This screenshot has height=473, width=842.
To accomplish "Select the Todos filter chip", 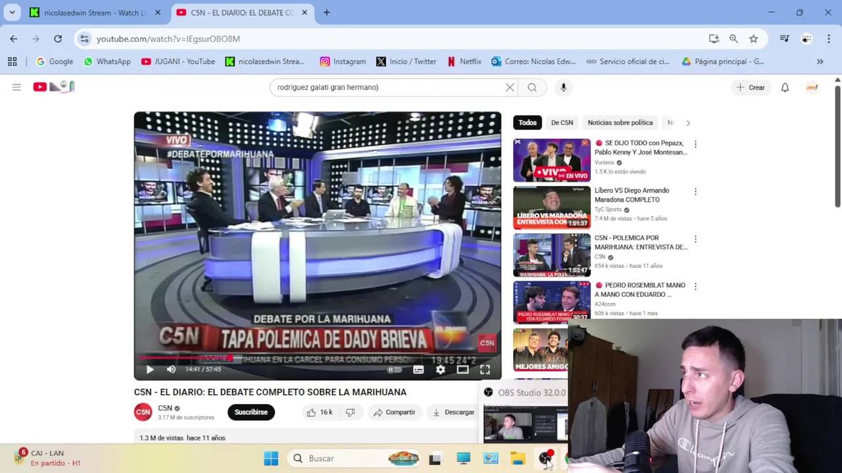I will tap(527, 122).
